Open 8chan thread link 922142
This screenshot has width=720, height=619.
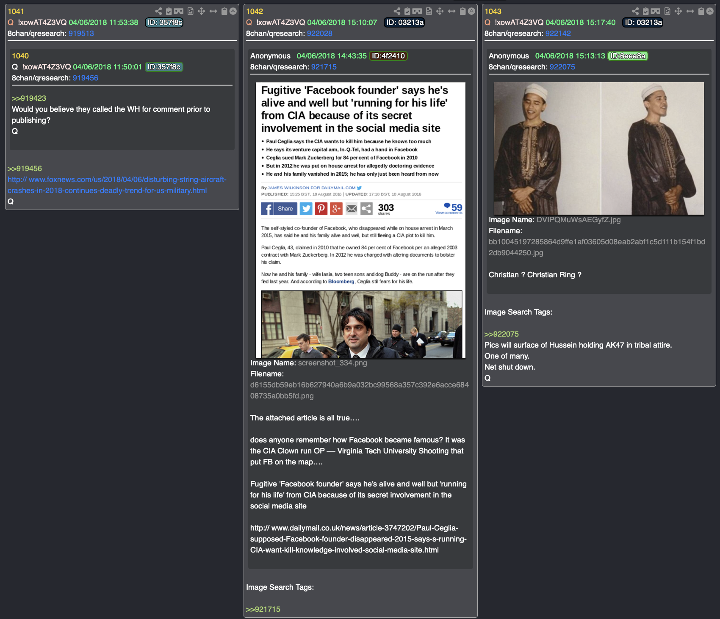point(558,33)
